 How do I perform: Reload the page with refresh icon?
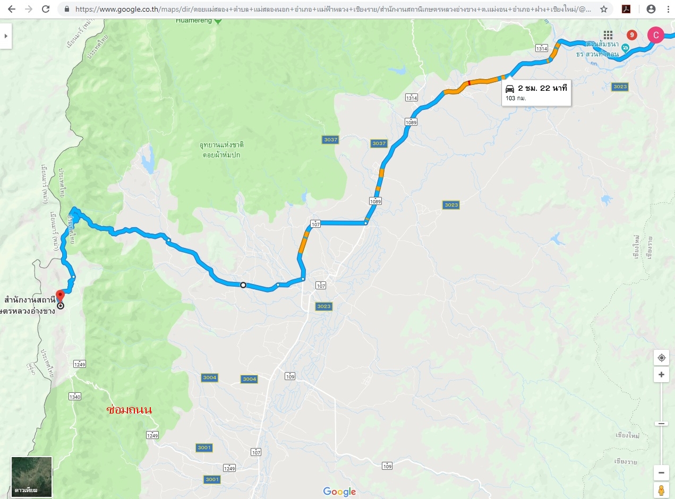tap(46, 9)
